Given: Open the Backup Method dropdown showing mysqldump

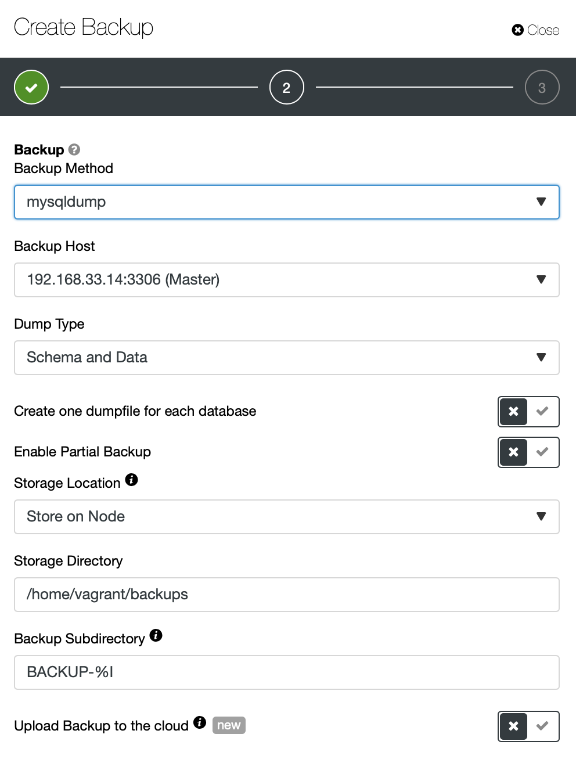Looking at the screenshot, I should pos(287,202).
